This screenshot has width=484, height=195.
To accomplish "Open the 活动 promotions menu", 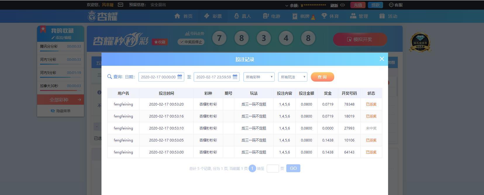I will (x=388, y=16).
